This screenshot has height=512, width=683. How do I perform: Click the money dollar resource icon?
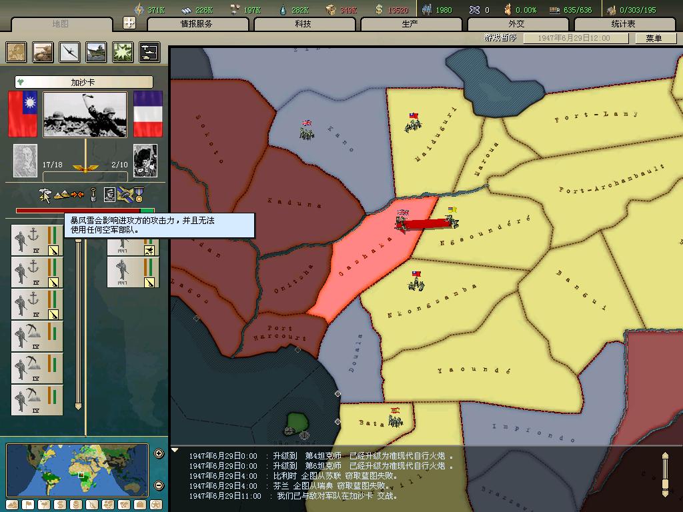tap(379, 9)
